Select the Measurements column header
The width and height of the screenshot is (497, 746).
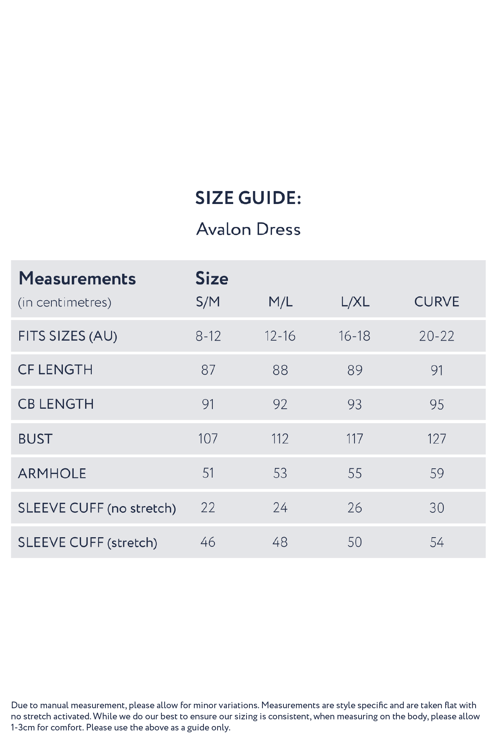[x=77, y=278]
